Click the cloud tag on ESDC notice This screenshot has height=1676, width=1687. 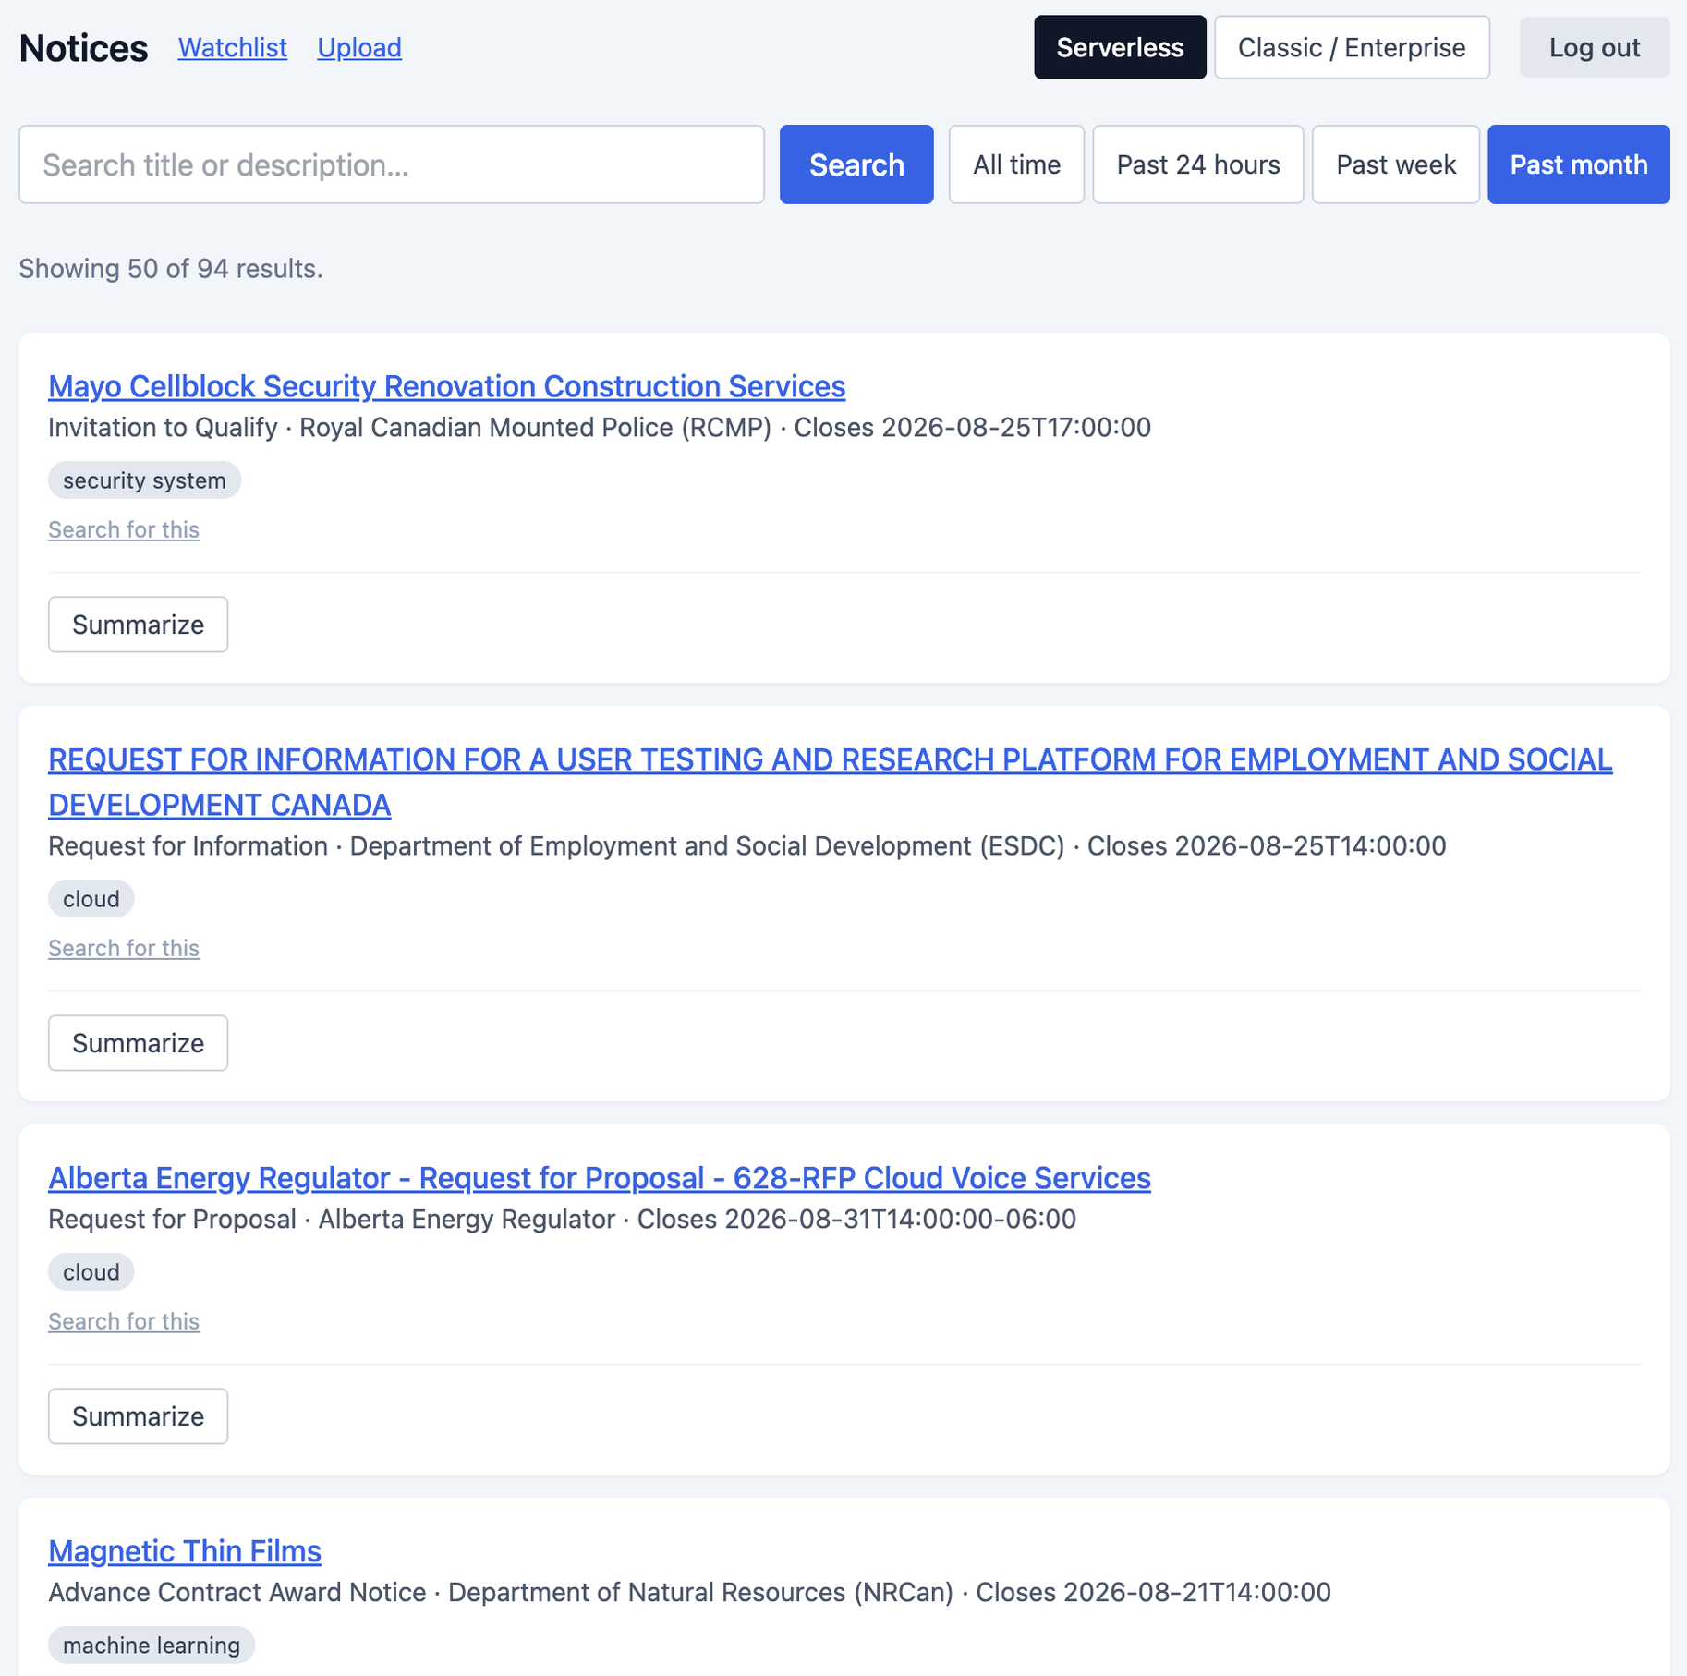(x=91, y=899)
